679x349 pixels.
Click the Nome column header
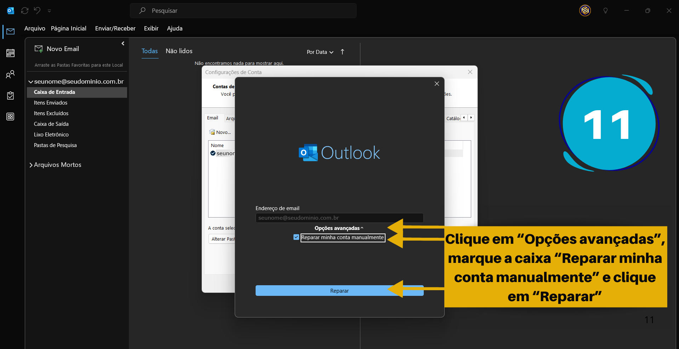click(x=217, y=146)
